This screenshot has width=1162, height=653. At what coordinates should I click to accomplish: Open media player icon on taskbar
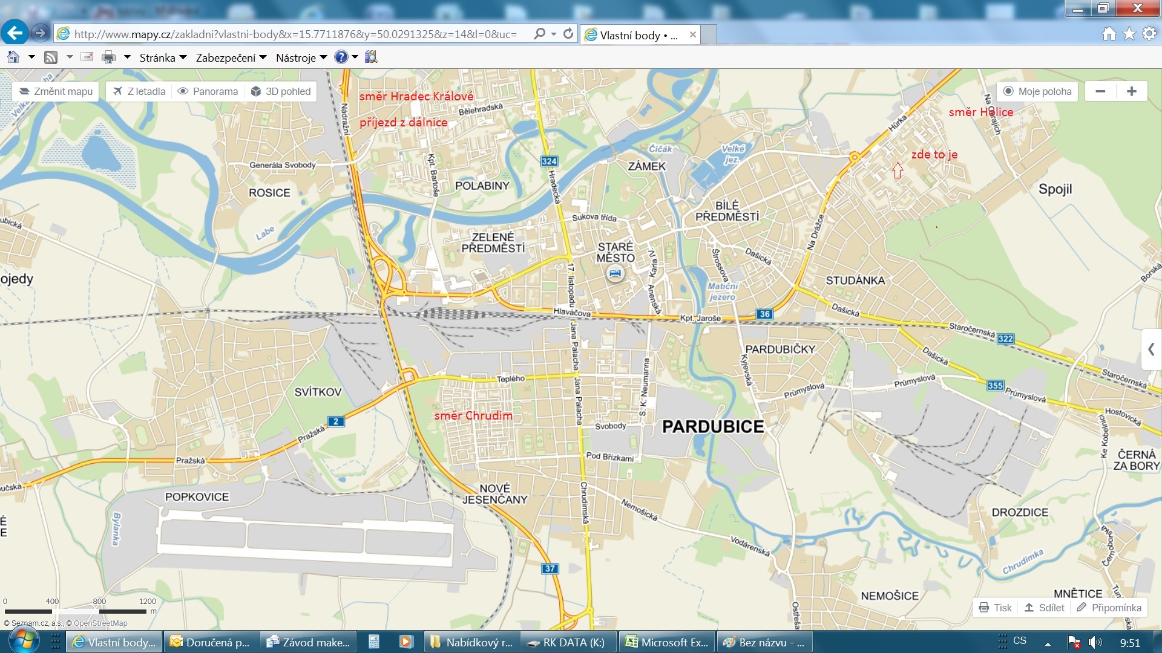point(405,642)
